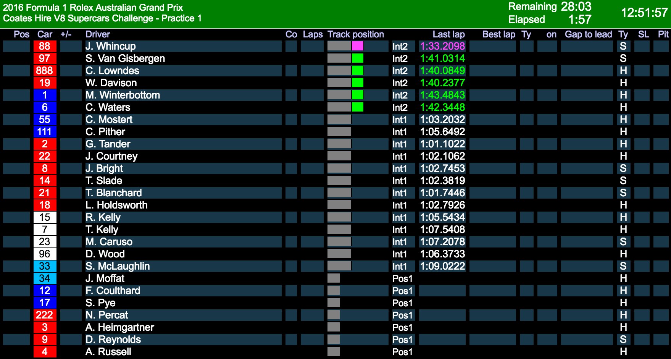Screen dimensions: 671x359
Task: Select driver L. Holdsworth
Action: pos(116,205)
